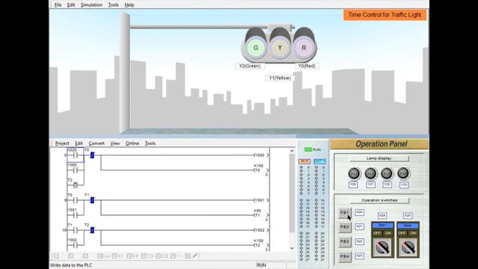Select the Y000 self-hold contact
The width and height of the screenshot is (478, 269).
(75, 170)
